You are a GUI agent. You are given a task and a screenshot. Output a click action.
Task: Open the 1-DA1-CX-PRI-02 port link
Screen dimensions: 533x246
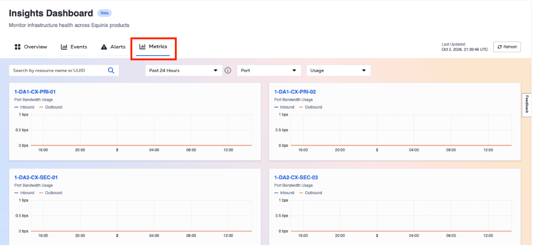[x=295, y=92]
